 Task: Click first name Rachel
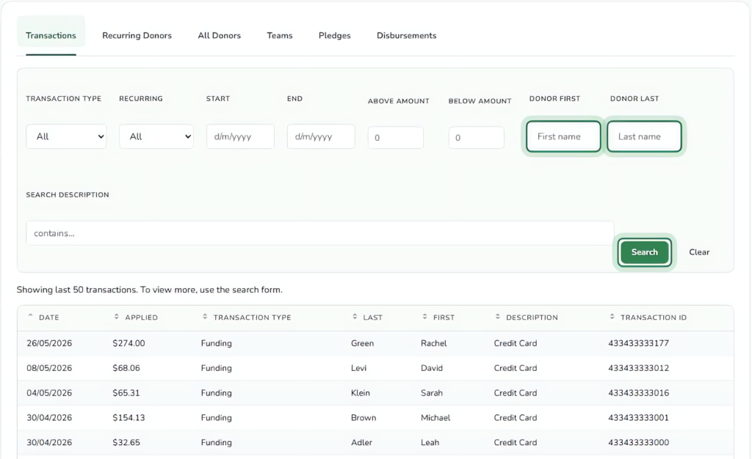433,343
